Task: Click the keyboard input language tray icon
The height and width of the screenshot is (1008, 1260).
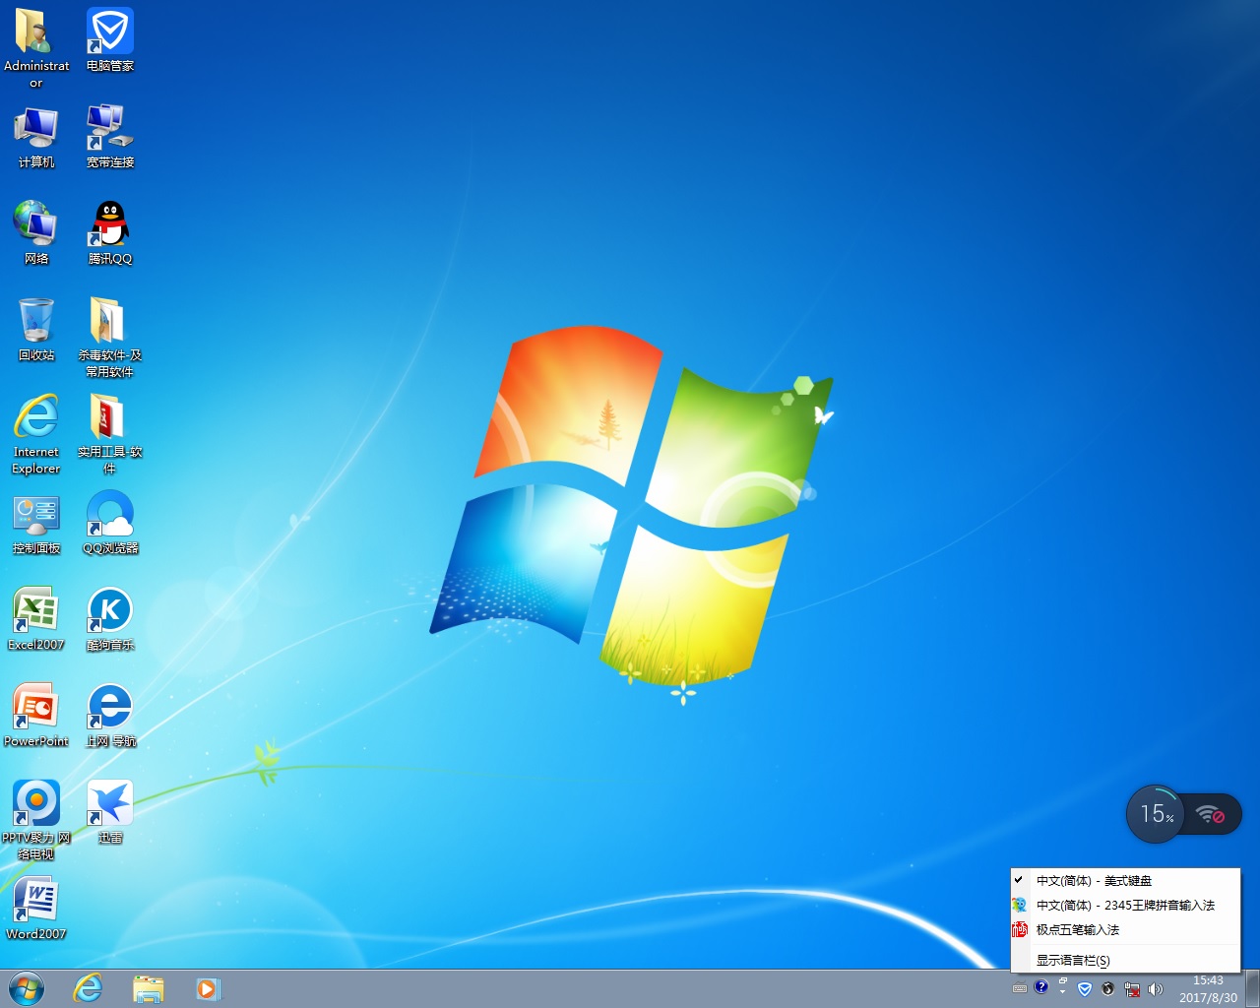Action: [x=1020, y=988]
